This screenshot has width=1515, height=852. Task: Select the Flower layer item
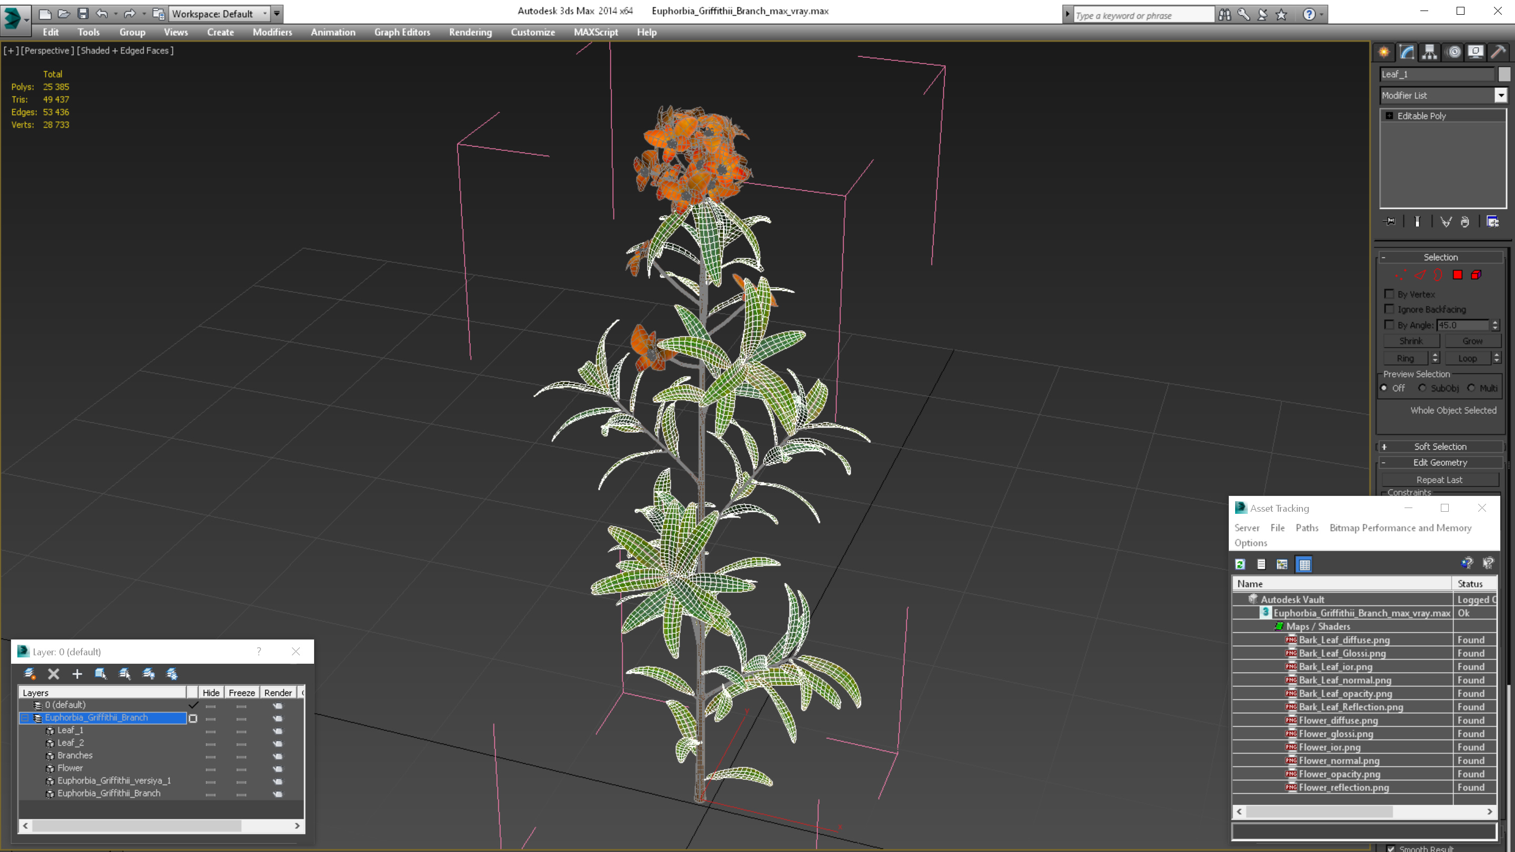point(70,768)
